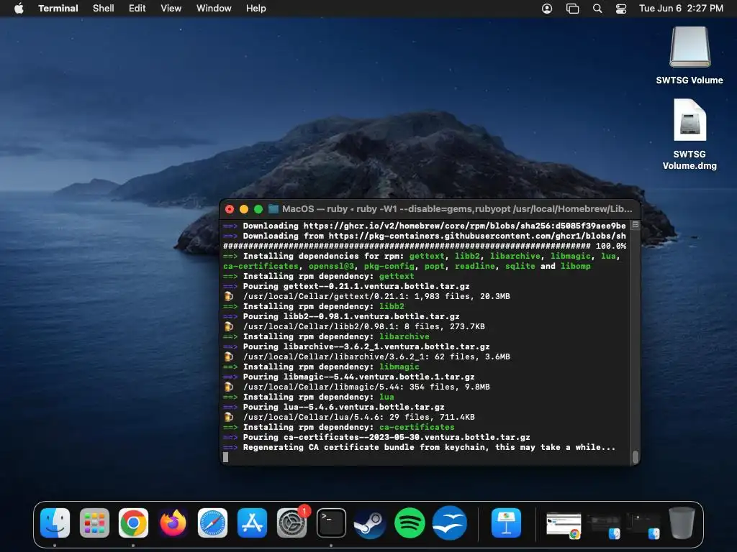Open the Terminal application menu
This screenshot has height=552, width=737.
coord(58,9)
